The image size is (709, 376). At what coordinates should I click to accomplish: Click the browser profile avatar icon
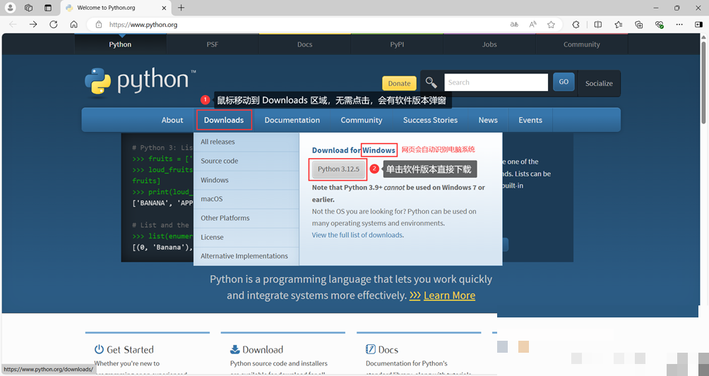[x=10, y=8]
